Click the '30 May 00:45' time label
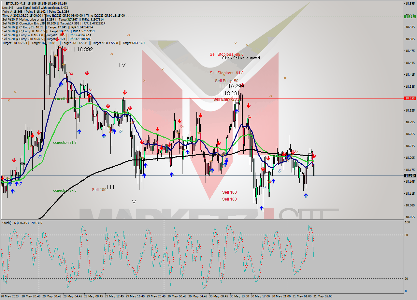Screen dimensions: 417x300 (x=177, y=296)
